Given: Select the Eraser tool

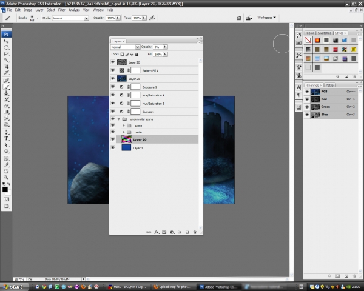Looking at the screenshot, I should tap(6, 105).
